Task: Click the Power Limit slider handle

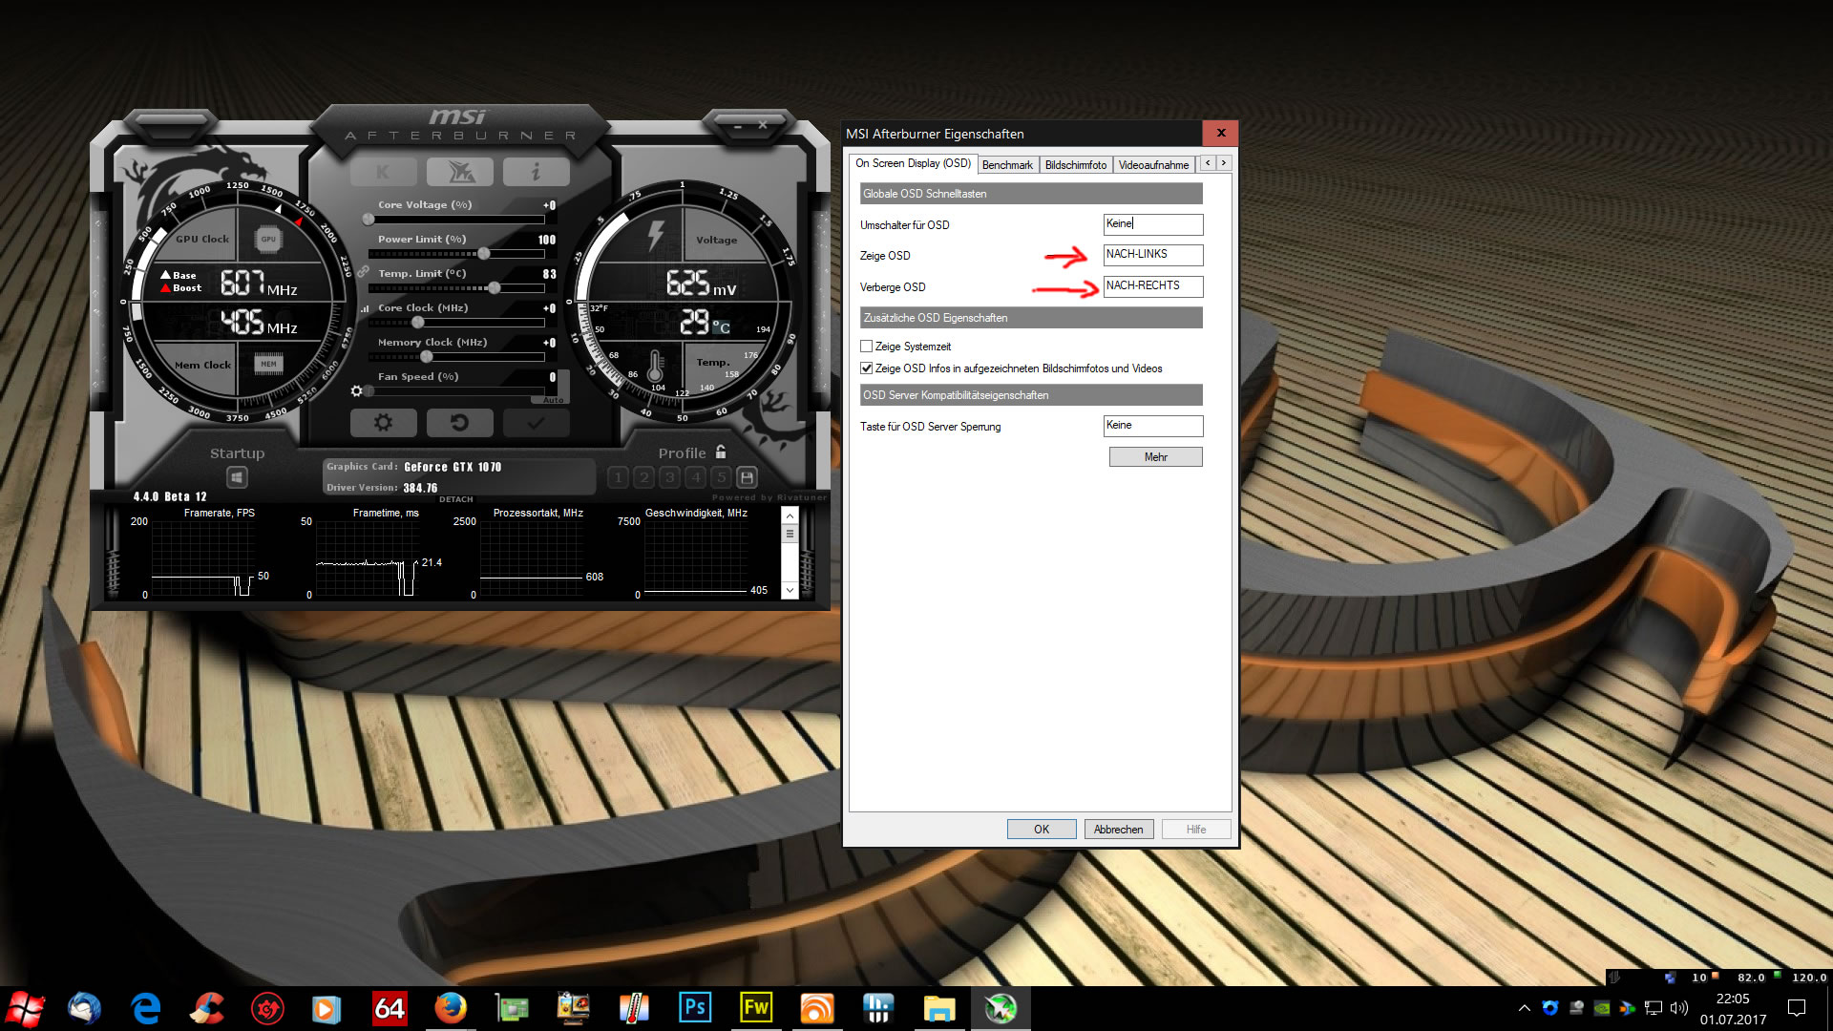Action: [484, 254]
